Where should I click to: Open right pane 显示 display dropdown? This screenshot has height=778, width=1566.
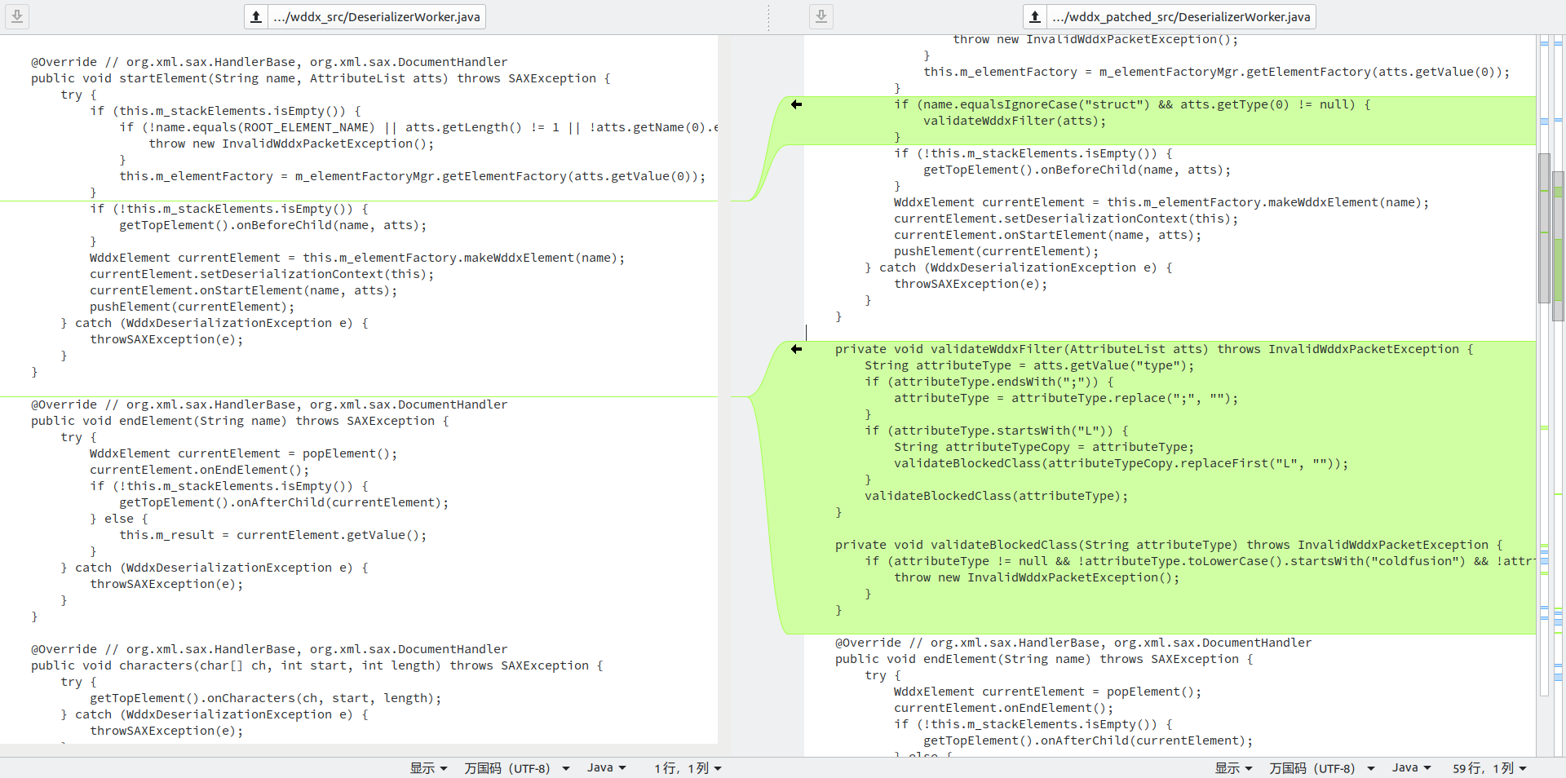1233,768
